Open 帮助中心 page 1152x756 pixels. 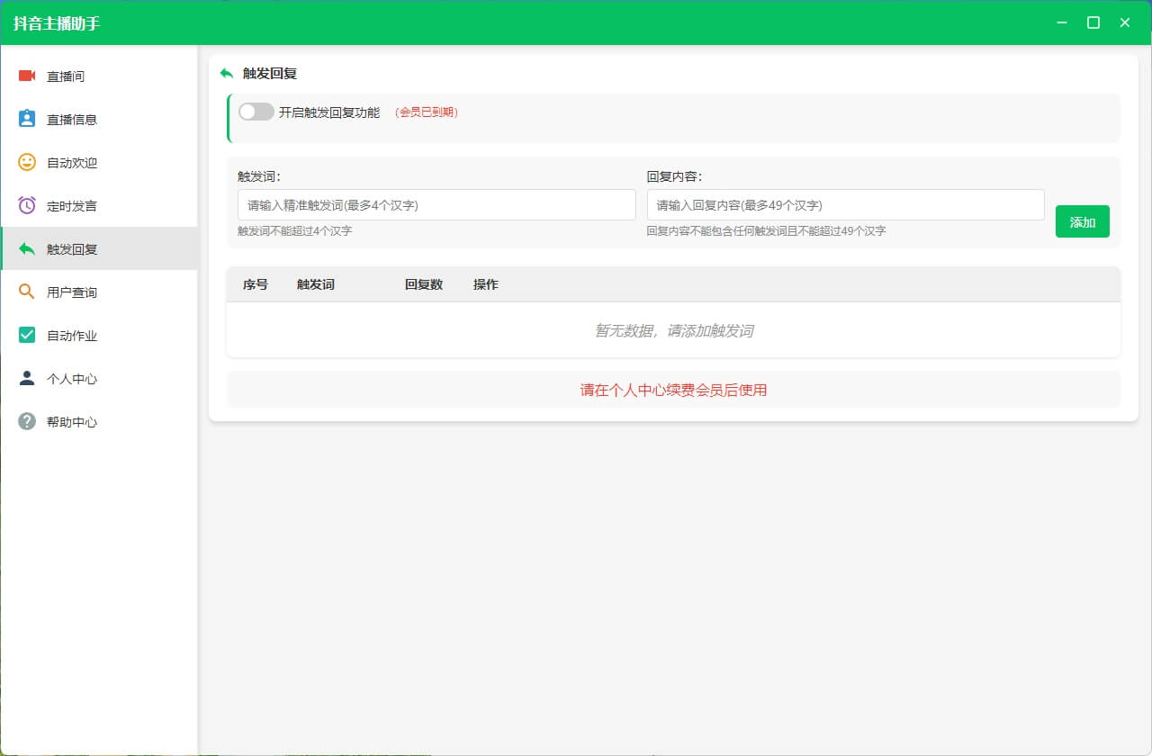click(99, 421)
